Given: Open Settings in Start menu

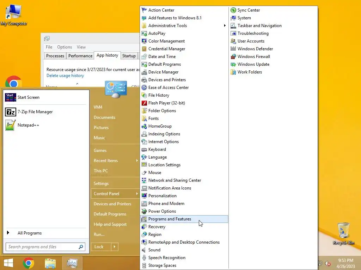Looking at the screenshot, I should click(101, 184).
